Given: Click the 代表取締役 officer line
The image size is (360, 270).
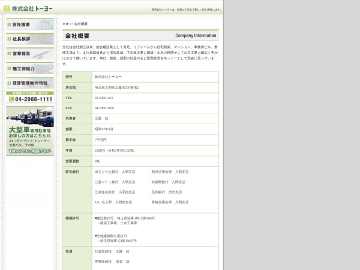Looking at the screenshot, I should 112,251.
